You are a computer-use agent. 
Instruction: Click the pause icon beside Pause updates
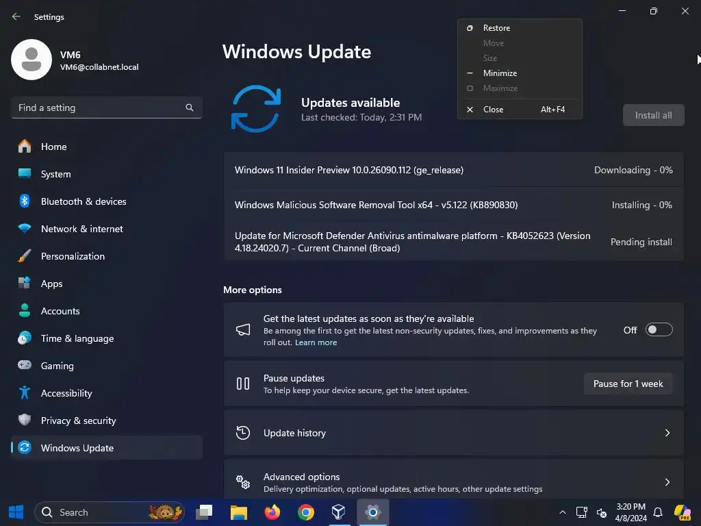point(243,384)
